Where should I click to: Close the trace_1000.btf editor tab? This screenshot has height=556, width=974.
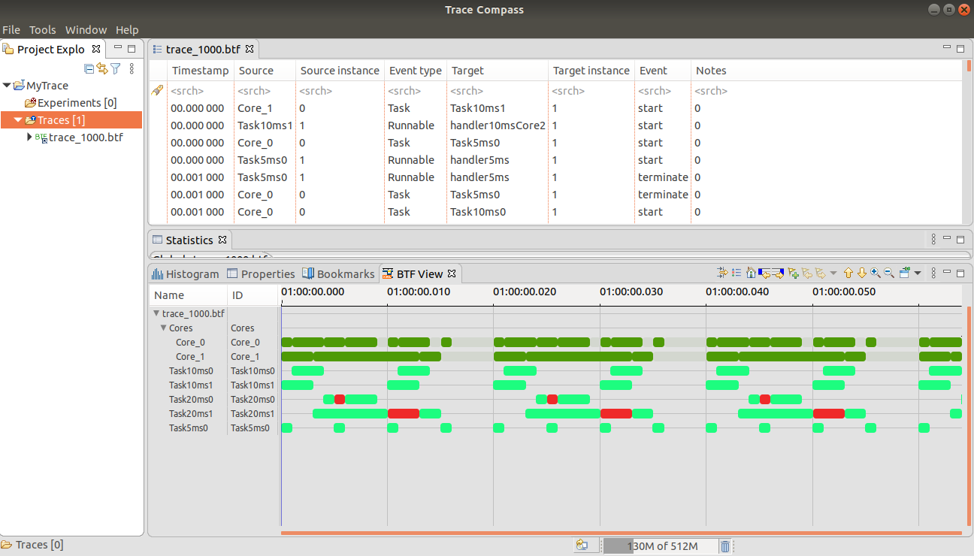(x=250, y=49)
